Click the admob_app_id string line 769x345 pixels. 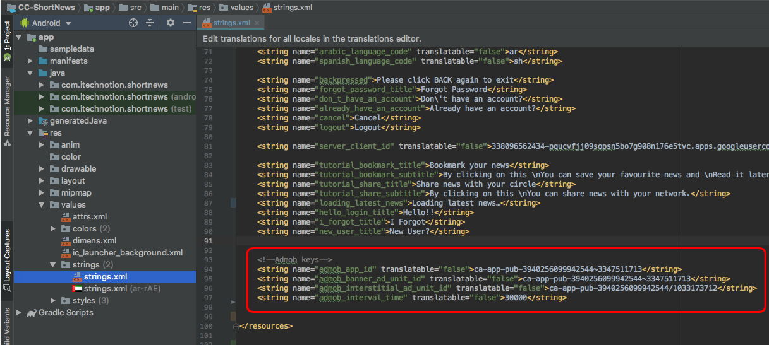point(469,269)
